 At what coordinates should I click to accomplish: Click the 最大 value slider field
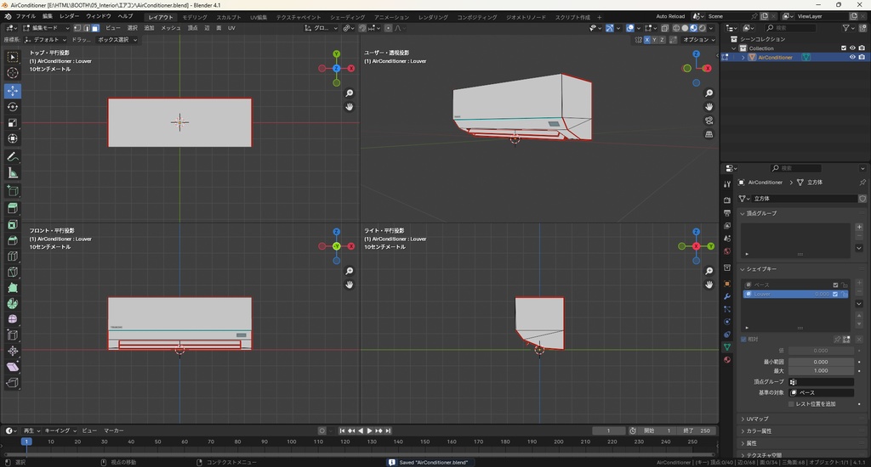point(820,370)
